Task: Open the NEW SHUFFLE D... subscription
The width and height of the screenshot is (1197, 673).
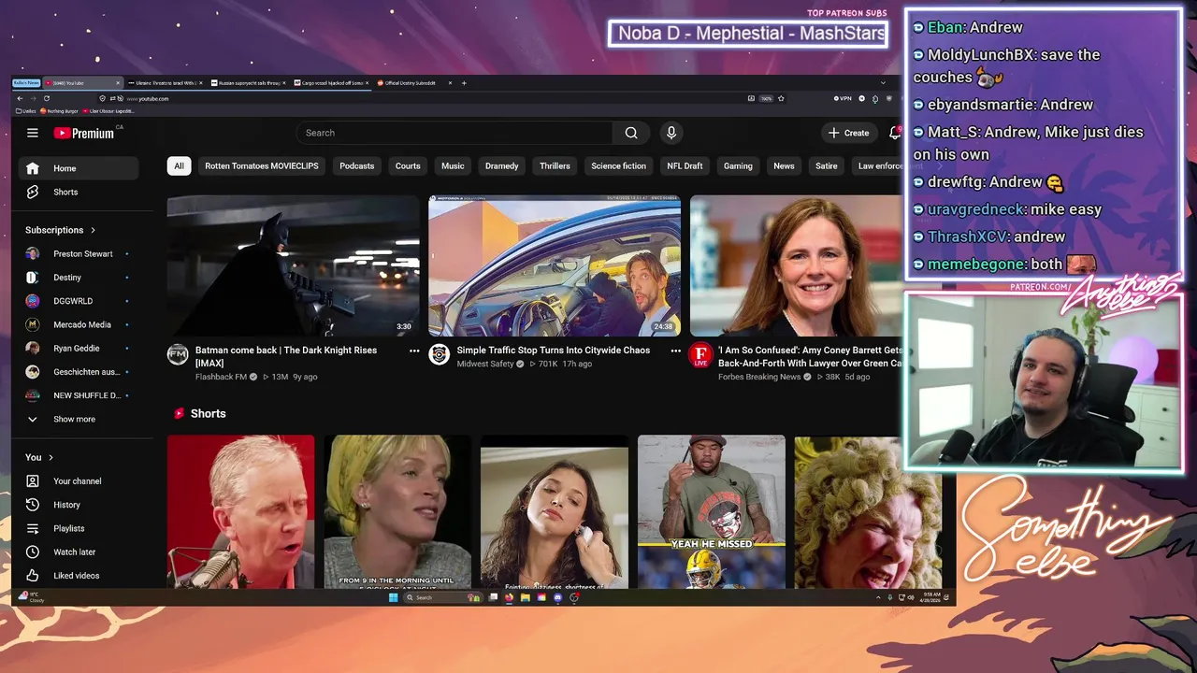Action: coord(79,395)
